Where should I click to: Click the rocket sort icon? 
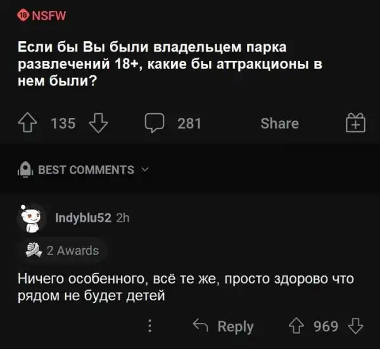[x=25, y=169]
